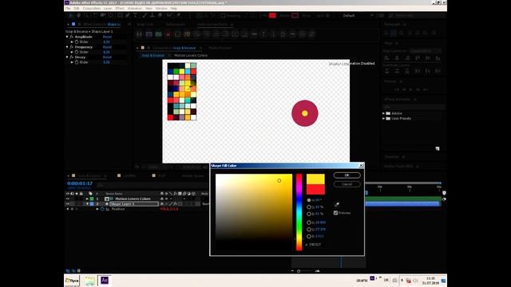The width and height of the screenshot is (511, 287).
Task: Select the Rectangle shape tool
Action: pyautogui.click(x=120, y=15)
